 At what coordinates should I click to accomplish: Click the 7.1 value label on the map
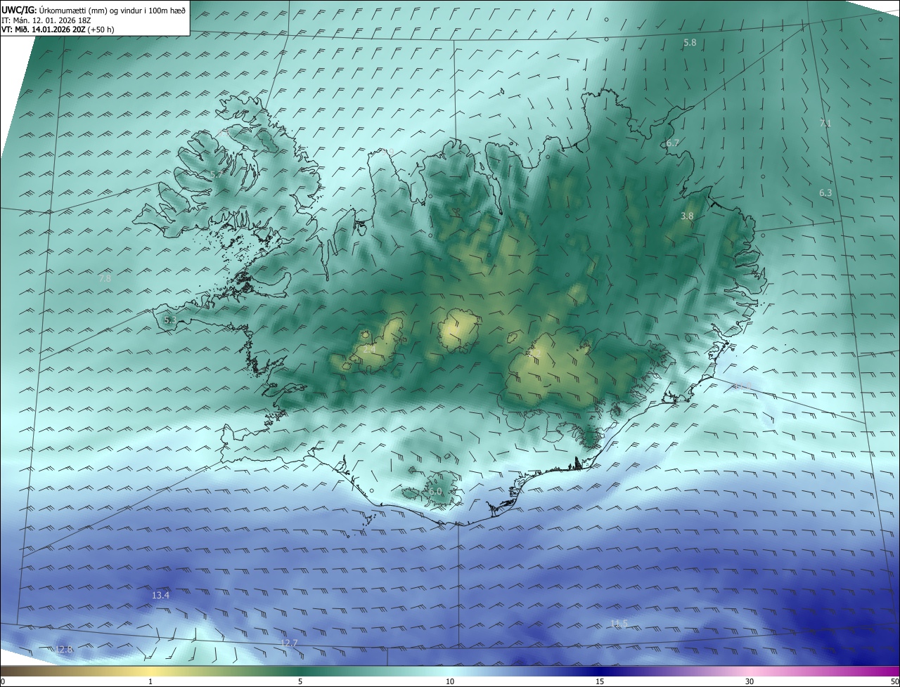pos(825,123)
